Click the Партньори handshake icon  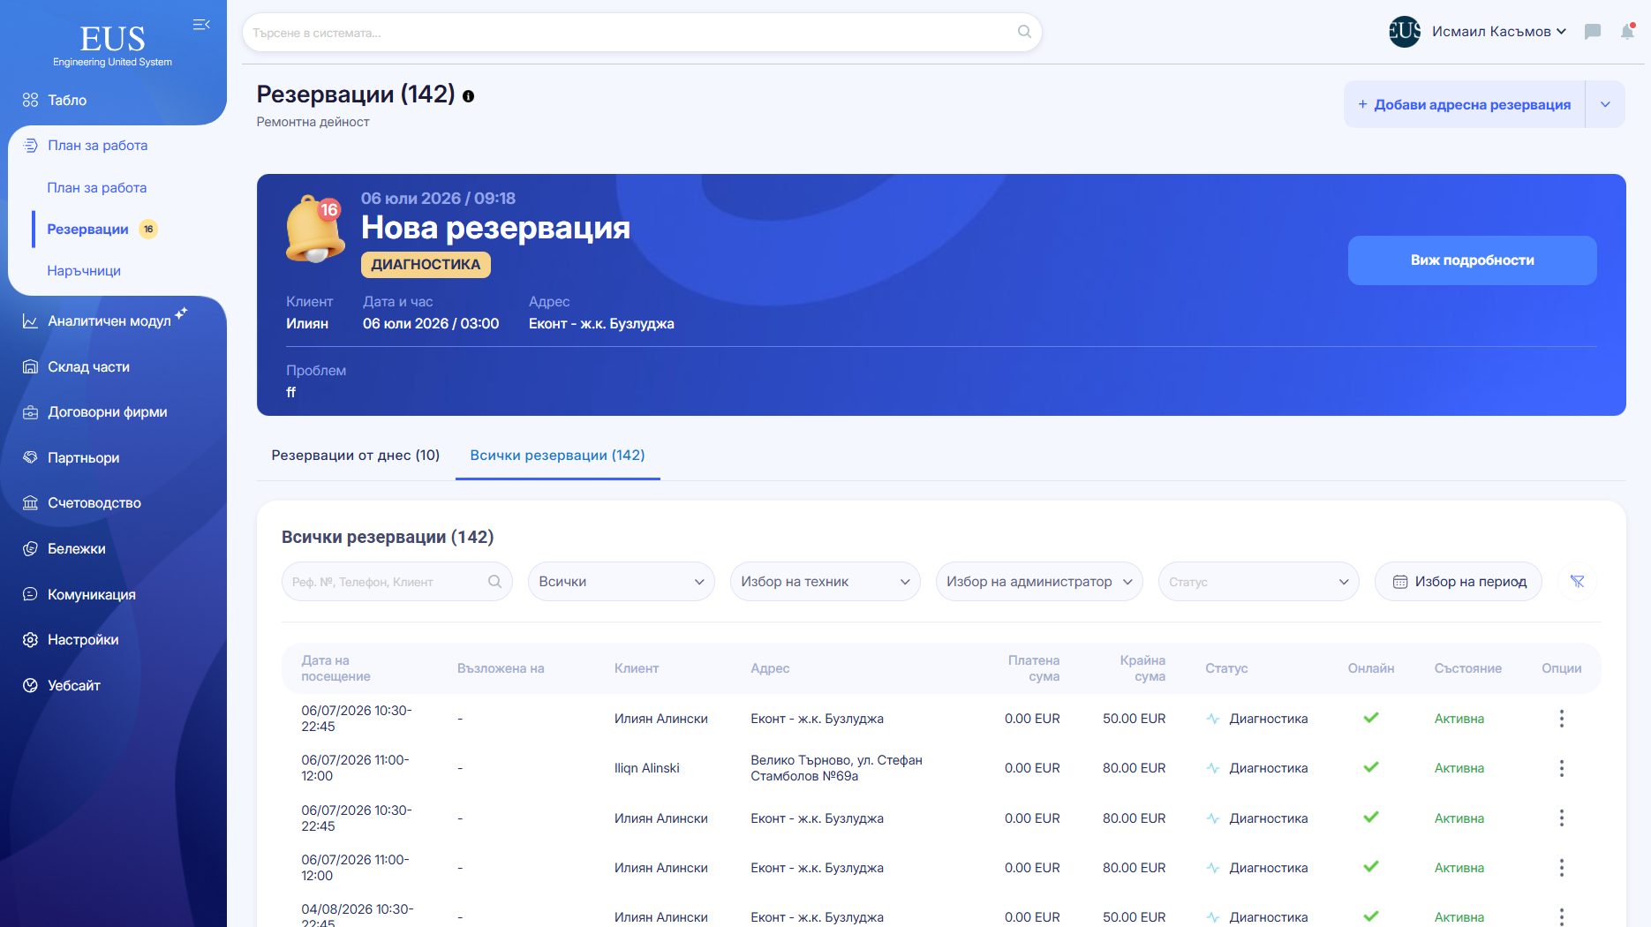tap(30, 457)
